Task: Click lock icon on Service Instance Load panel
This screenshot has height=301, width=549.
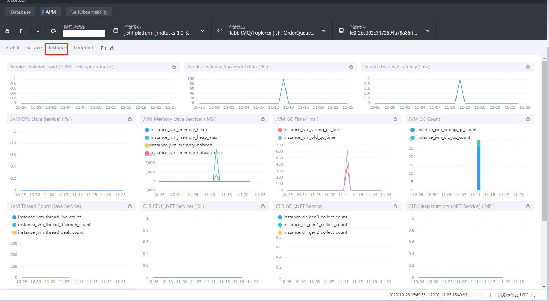Action: (174, 67)
